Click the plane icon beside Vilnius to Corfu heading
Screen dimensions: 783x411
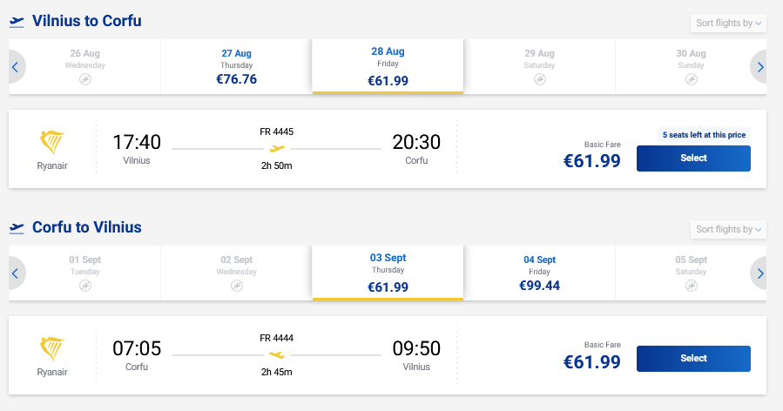pyautogui.click(x=17, y=22)
